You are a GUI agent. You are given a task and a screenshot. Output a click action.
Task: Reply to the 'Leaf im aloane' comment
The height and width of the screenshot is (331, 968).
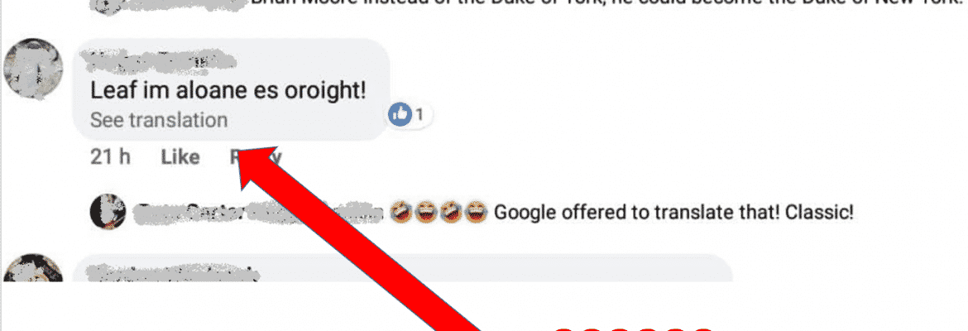256,157
